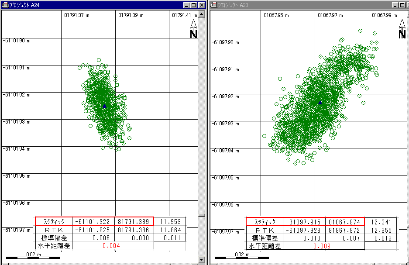Click RTK height value 11.864
Viewport: 409px width, 265px height.
click(171, 230)
